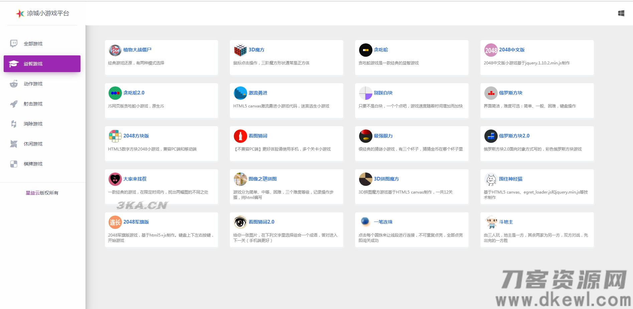Click the 激流勇进 game title
This screenshot has height=309, width=633.
click(x=258, y=93)
